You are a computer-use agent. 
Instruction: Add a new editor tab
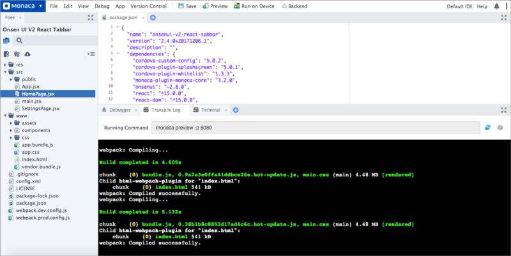(x=153, y=18)
